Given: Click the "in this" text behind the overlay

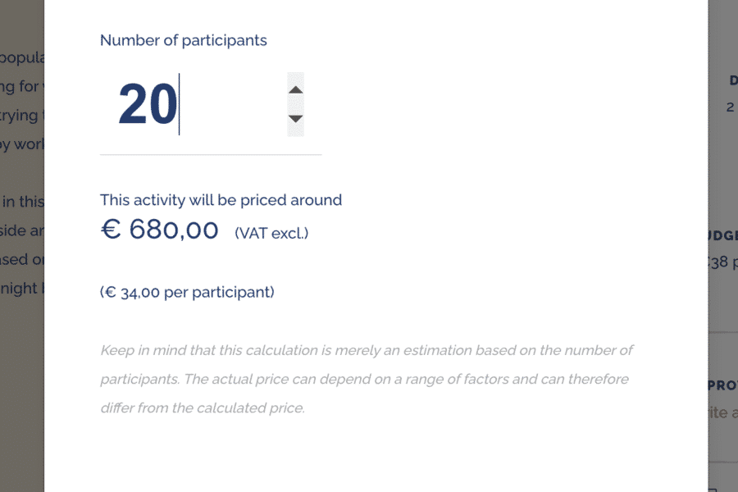Looking at the screenshot, I should click(22, 202).
